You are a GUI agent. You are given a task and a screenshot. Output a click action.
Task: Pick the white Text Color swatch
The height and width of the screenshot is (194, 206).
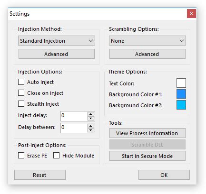(181, 83)
